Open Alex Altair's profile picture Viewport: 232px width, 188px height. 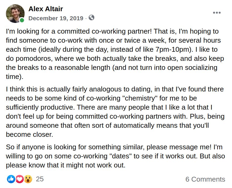point(15,13)
